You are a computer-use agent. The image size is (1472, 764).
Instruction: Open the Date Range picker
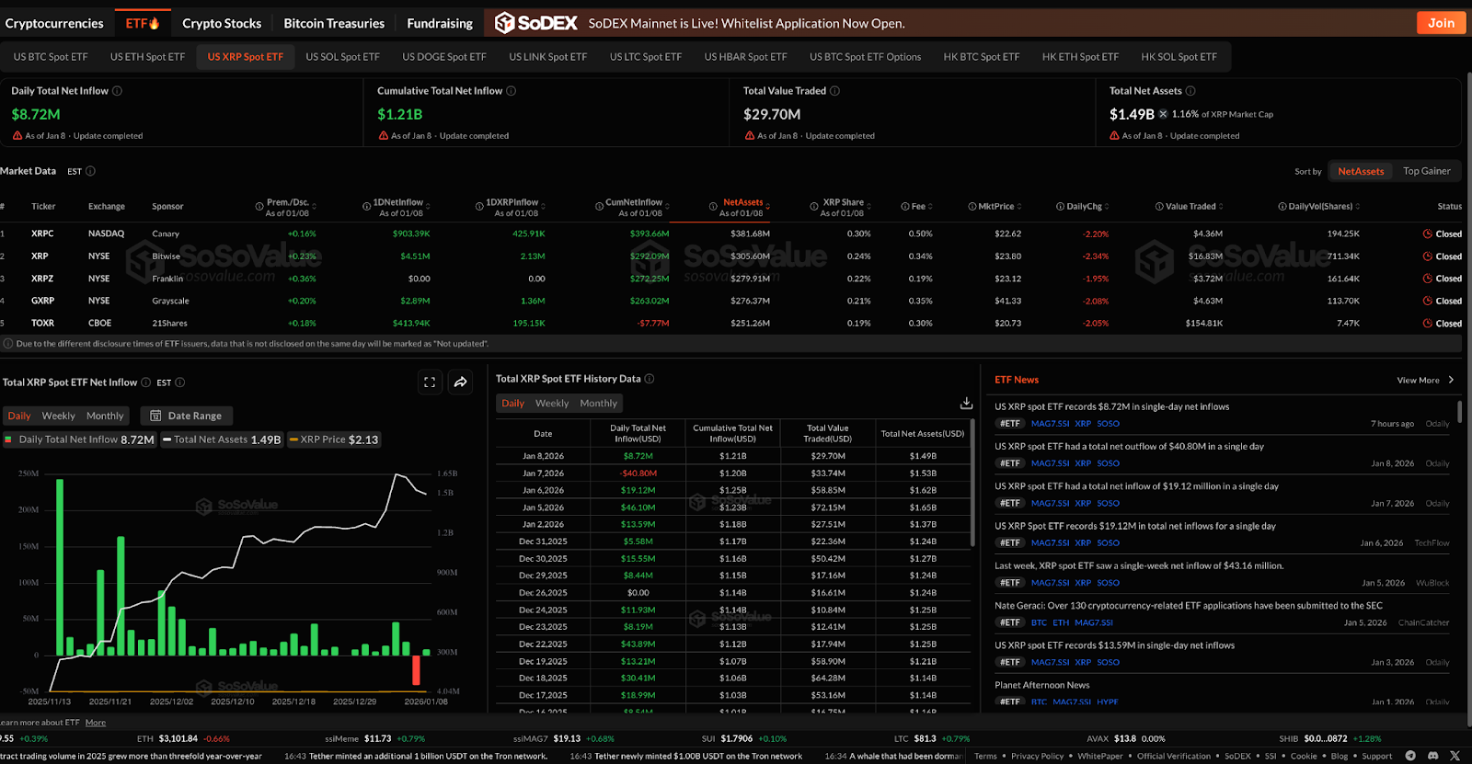click(x=186, y=416)
